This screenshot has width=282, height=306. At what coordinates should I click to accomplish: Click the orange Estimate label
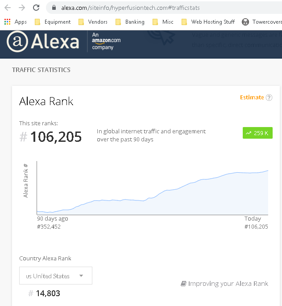(252, 98)
